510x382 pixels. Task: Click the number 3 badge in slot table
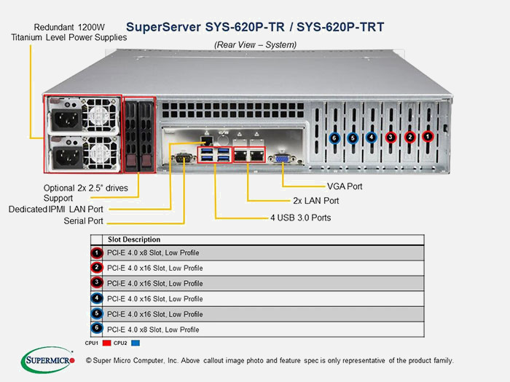point(97,282)
